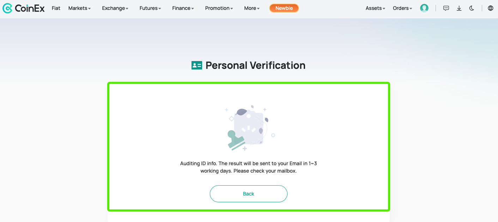The height and width of the screenshot is (222, 498).
Task: Click the CoinEx logo
Action: pyautogui.click(x=24, y=8)
